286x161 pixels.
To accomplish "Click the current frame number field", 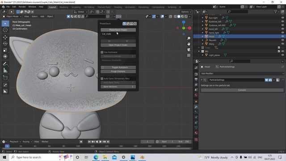I will pos(147,142).
